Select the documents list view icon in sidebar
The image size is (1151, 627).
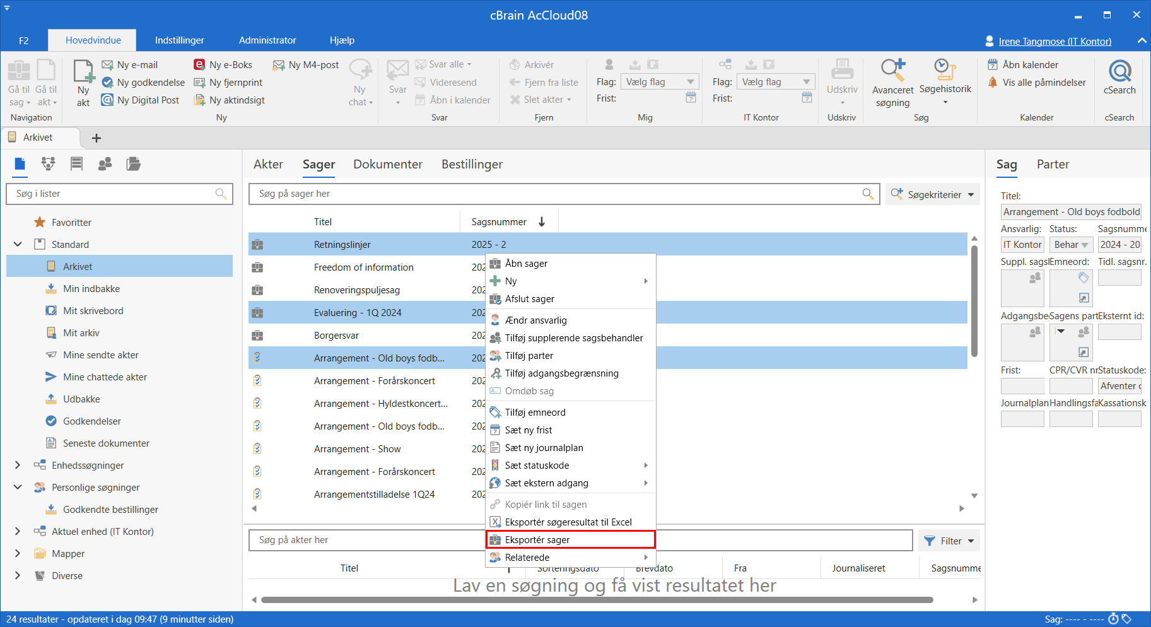coord(20,164)
